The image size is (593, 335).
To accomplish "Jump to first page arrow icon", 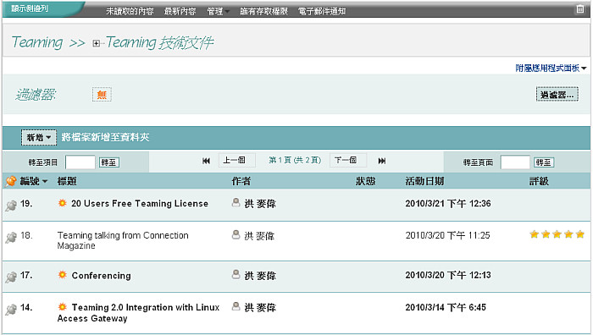I will click(x=206, y=161).
